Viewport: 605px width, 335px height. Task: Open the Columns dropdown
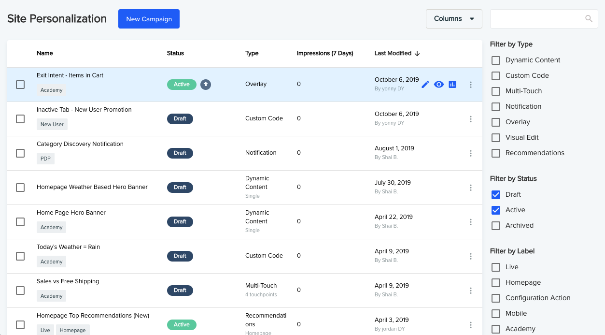coord(454,19)
